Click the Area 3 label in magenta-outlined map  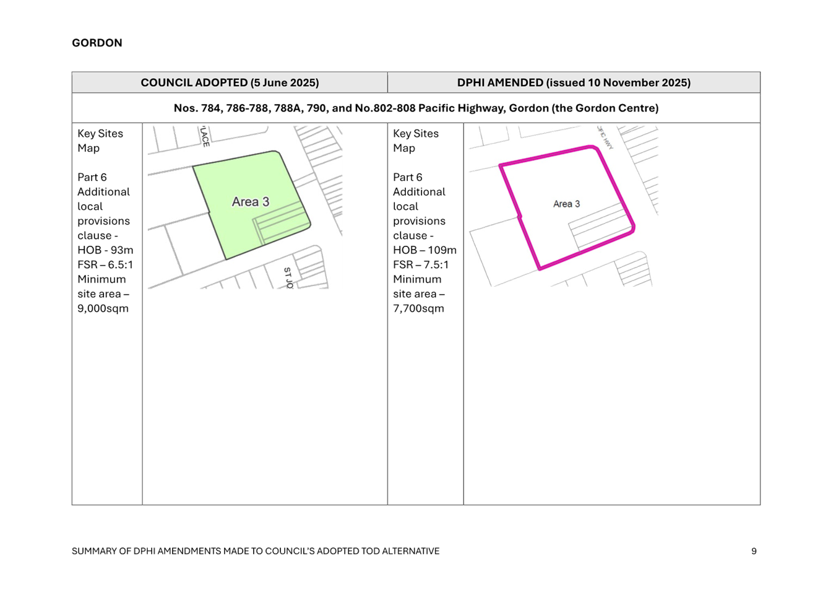point(566,204)
